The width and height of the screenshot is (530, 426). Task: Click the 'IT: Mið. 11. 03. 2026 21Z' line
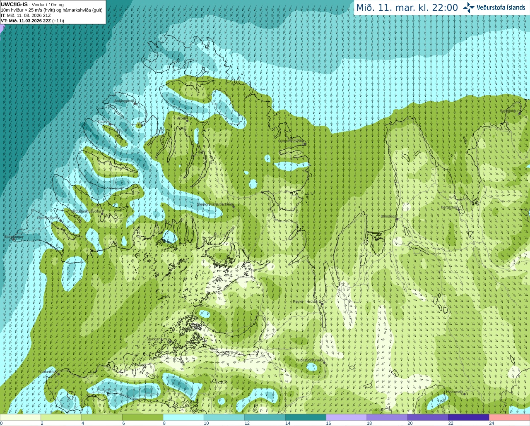click(x=26, y=15)
